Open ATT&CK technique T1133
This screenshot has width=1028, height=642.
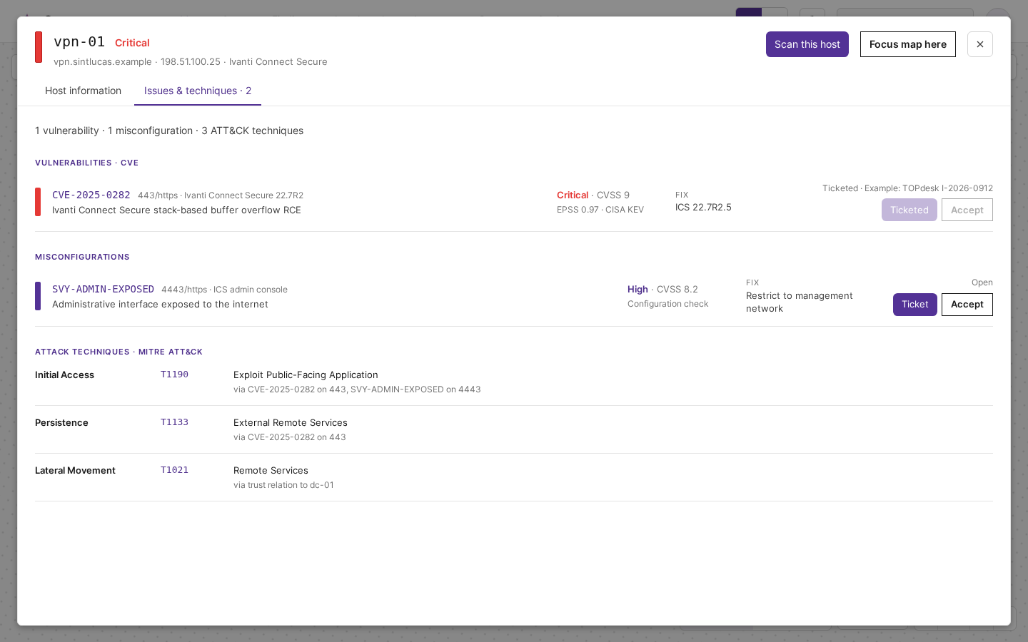pos(174,422)
